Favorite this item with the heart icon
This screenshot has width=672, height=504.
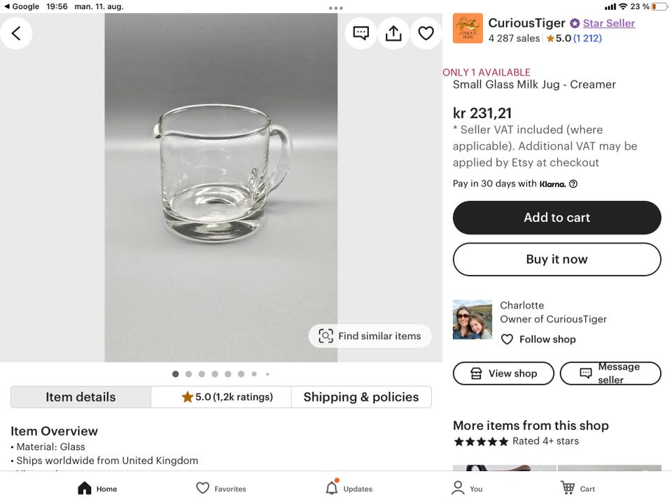tap(426, 33)
